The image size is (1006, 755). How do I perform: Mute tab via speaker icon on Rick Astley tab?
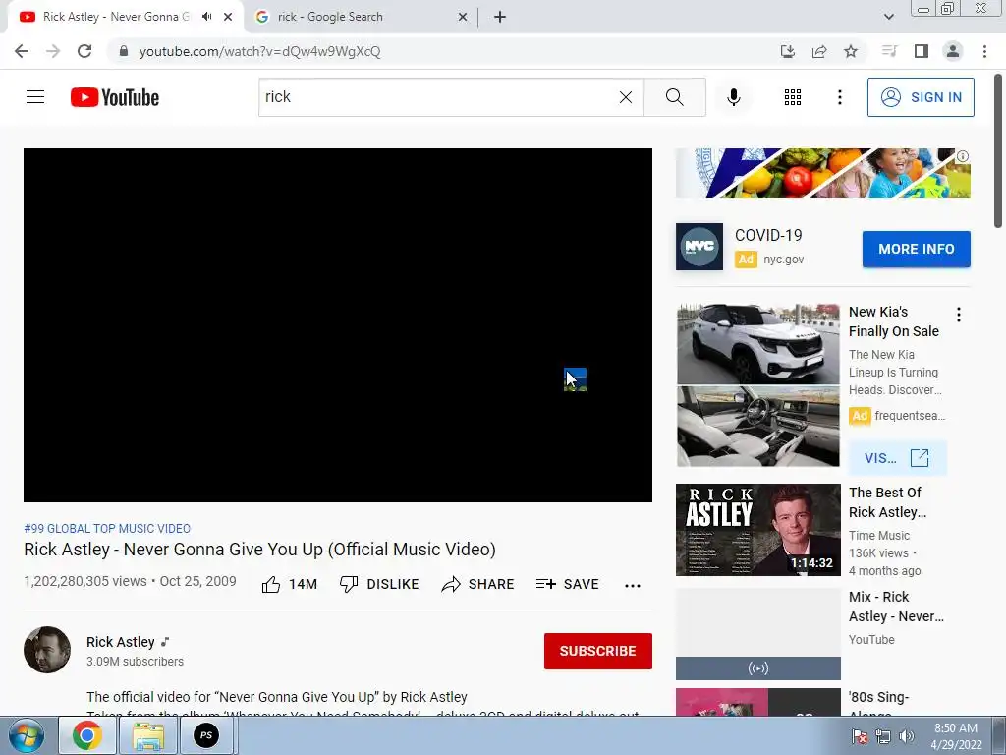[x=206, y=17]
